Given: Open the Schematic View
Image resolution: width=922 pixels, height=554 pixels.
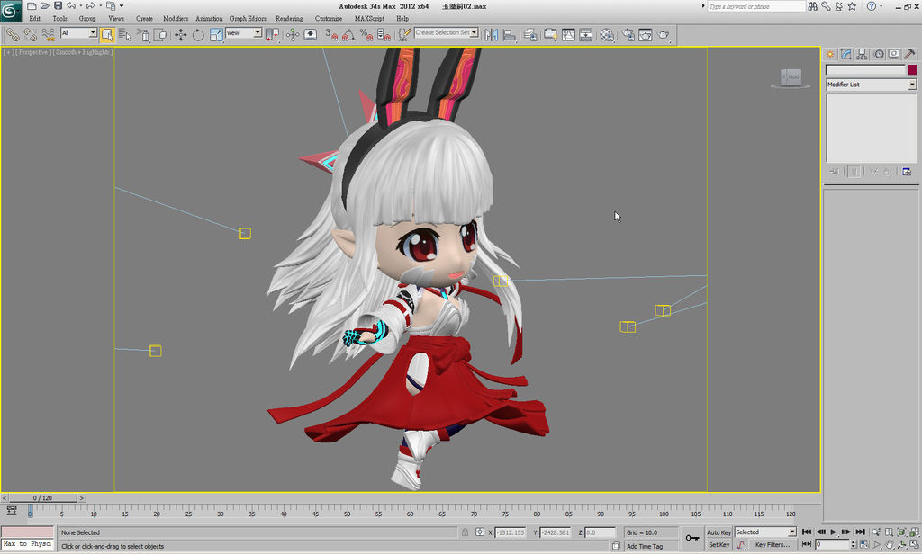Looking at the screenshot, I should tap(586, 35).
